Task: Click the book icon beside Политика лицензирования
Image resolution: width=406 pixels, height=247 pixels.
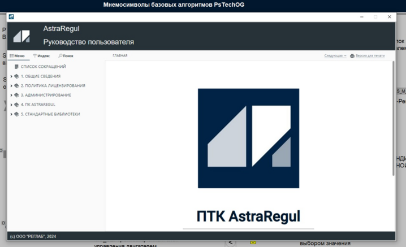Action: tap(17, 86)
